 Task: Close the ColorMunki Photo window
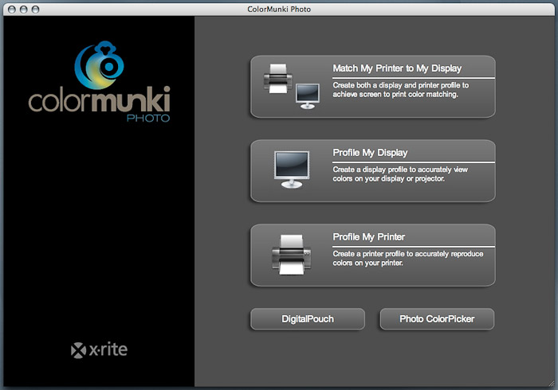click(x=10, y=9)
